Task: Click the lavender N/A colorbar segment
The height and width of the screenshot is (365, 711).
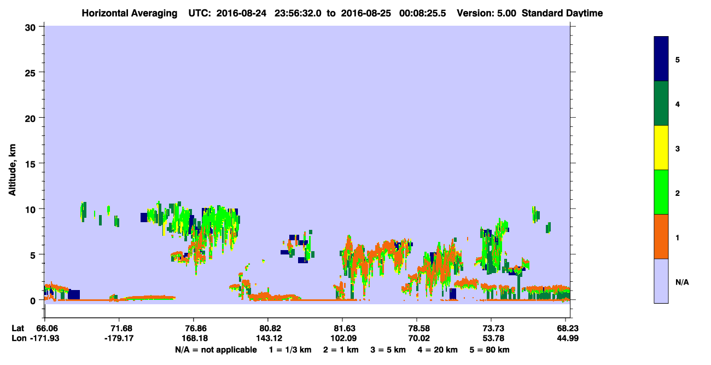Action: (661, 281)
